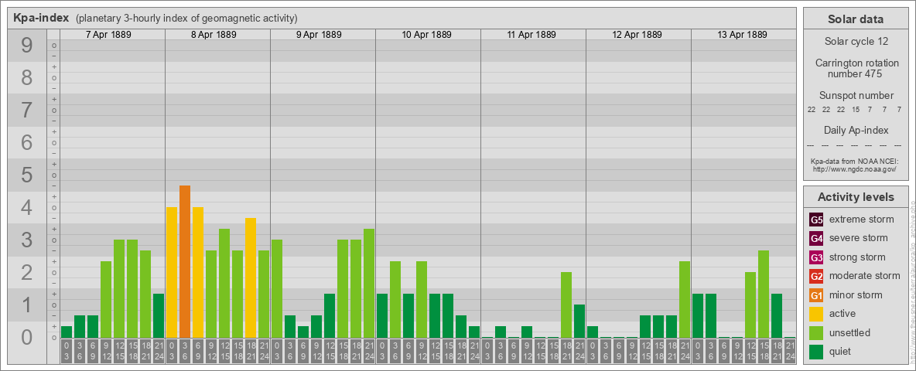Select the yellow active level swatch
916x371 pixels.
[x=816, y=314]
